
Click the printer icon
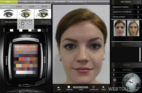[x=115, y=80]
